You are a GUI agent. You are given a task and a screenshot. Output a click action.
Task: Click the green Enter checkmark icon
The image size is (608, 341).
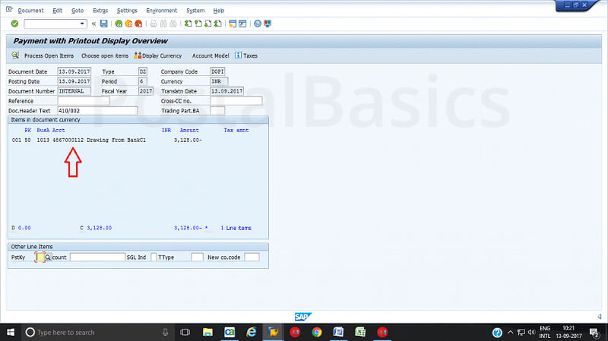coord(14,24)
